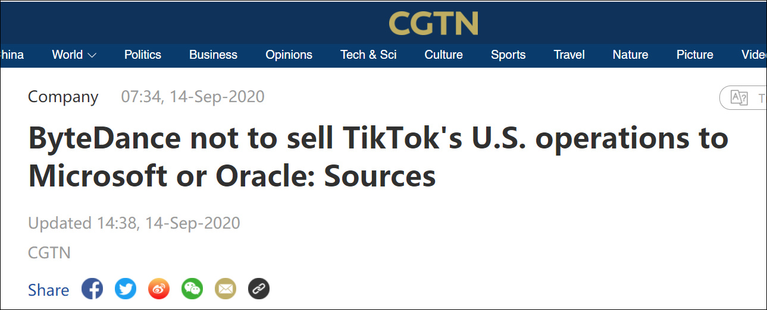Viewport: 767px width, 310px height.
Task: Share article on Facebook
Action: point(92,289)
